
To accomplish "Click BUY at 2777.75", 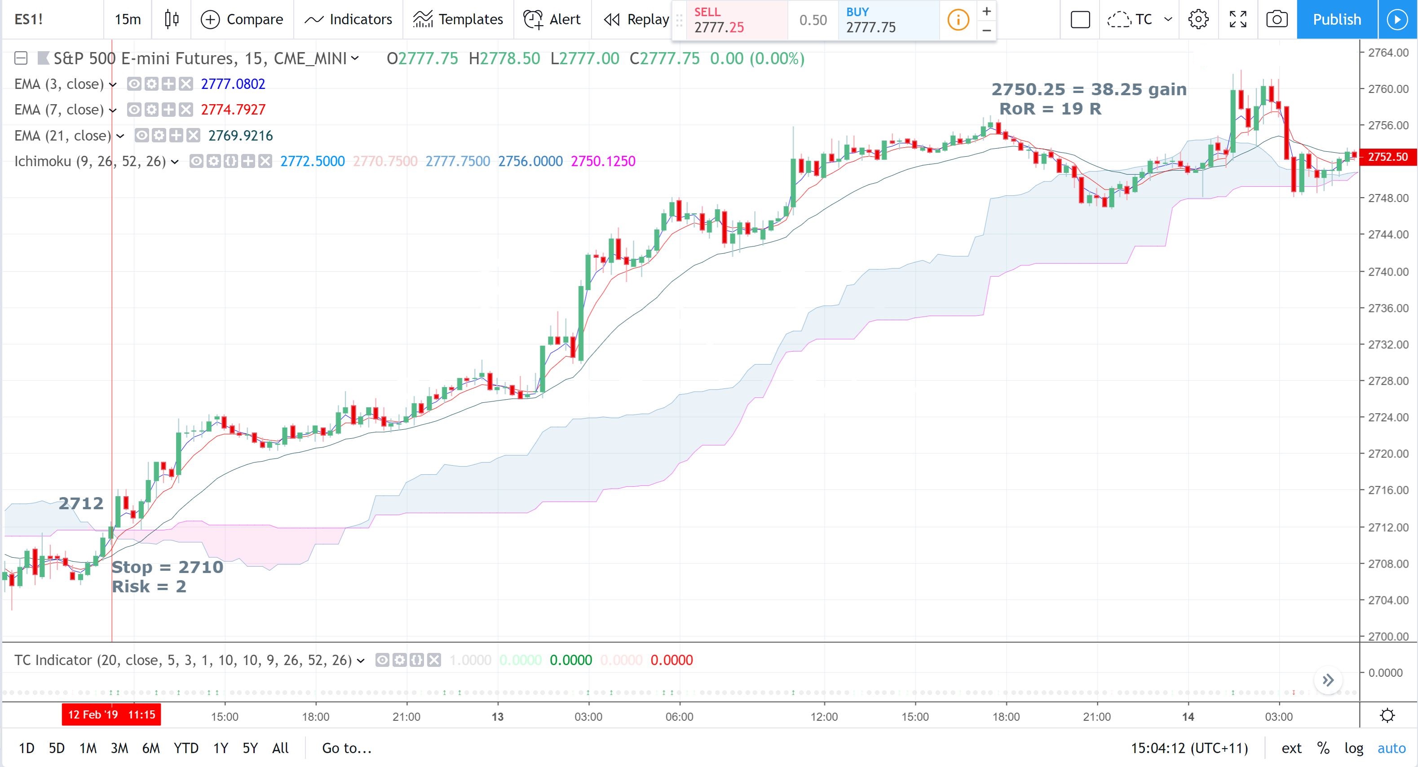I will (x=888, y=20).
